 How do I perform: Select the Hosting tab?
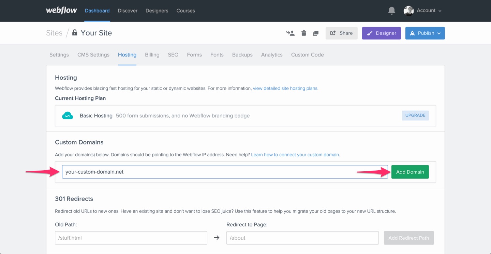(127, 54)
